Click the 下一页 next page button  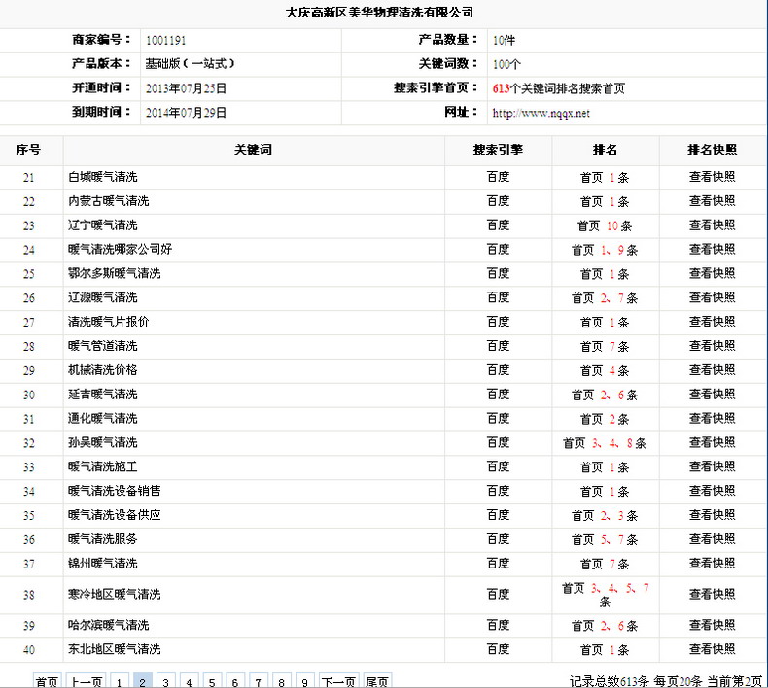click(x=338, y=681)
